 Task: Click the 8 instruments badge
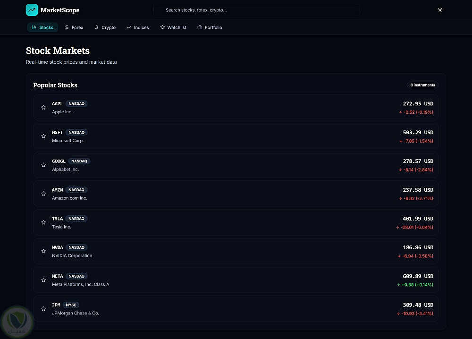point(422,85)
